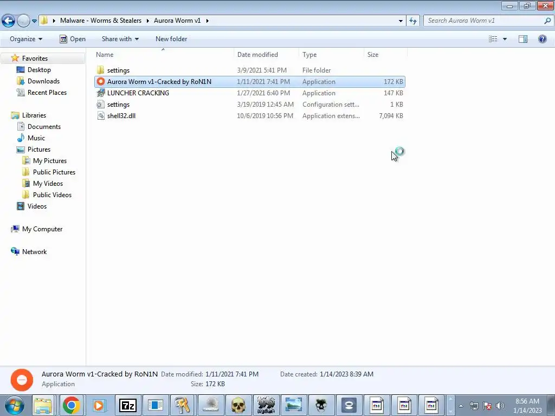Open My Computer in the navigation pane
This screenshot has height=416, width=555.
click(x=42, y=229)
